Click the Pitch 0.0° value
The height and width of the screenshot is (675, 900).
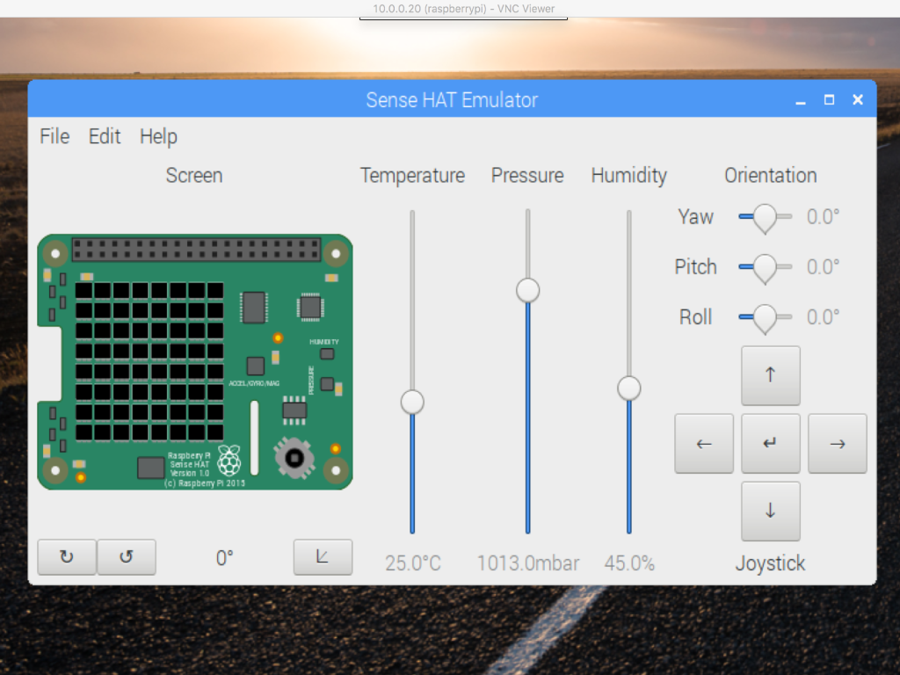823,267
